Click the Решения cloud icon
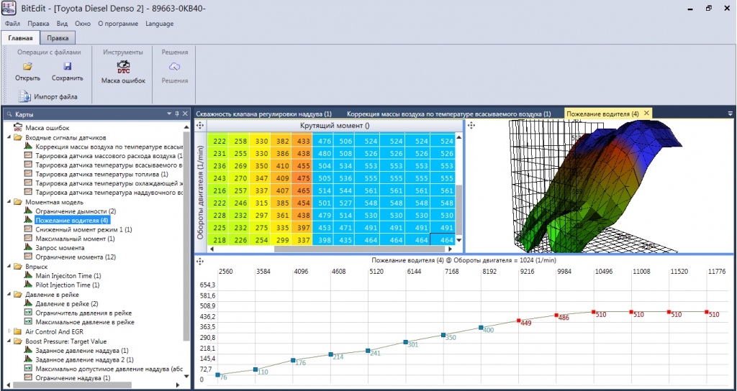Screen dimensions: 737x391 (174, 66)
